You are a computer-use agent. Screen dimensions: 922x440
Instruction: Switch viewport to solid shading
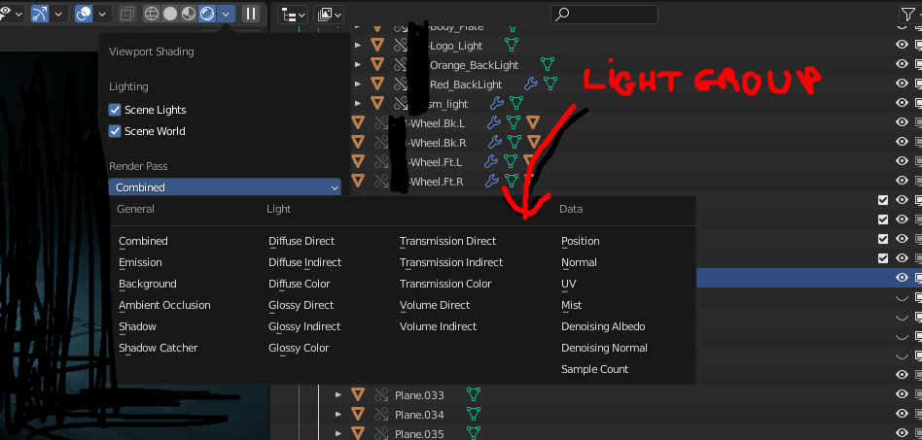point(170,14)
